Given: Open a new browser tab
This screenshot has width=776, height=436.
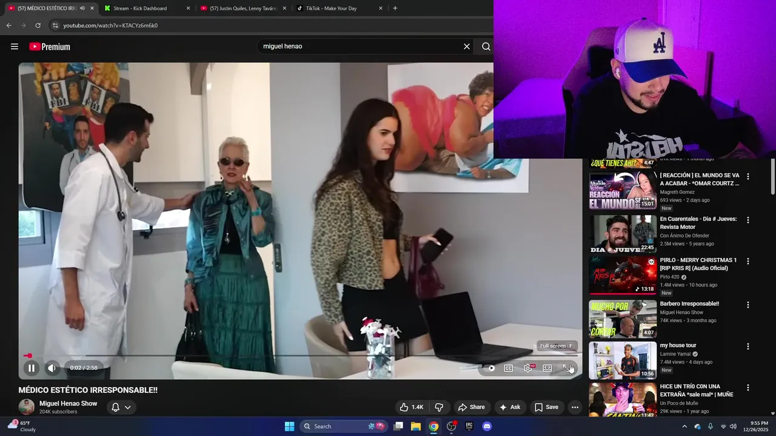Looking at the screenshot, I should 395,8.
